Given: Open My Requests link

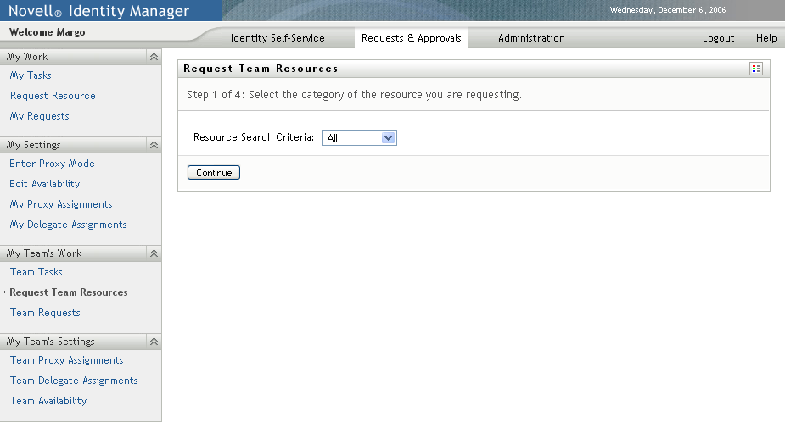Looking at the screenshot, I should (x=40, y=116).
